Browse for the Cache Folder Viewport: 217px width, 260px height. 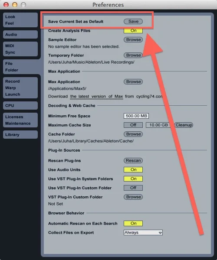click(133, 134)
